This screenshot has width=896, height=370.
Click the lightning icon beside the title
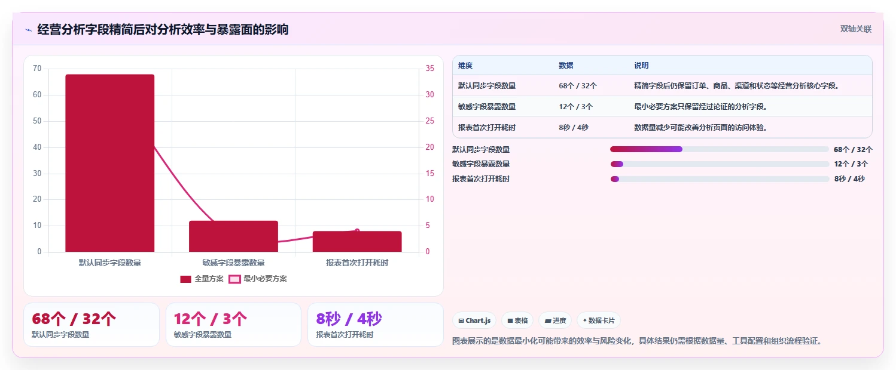28,29
